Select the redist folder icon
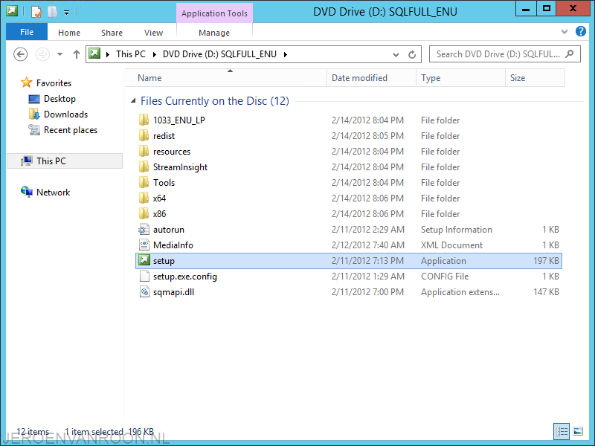The width and height of the screenshot is (595, 446). [144, 135]
